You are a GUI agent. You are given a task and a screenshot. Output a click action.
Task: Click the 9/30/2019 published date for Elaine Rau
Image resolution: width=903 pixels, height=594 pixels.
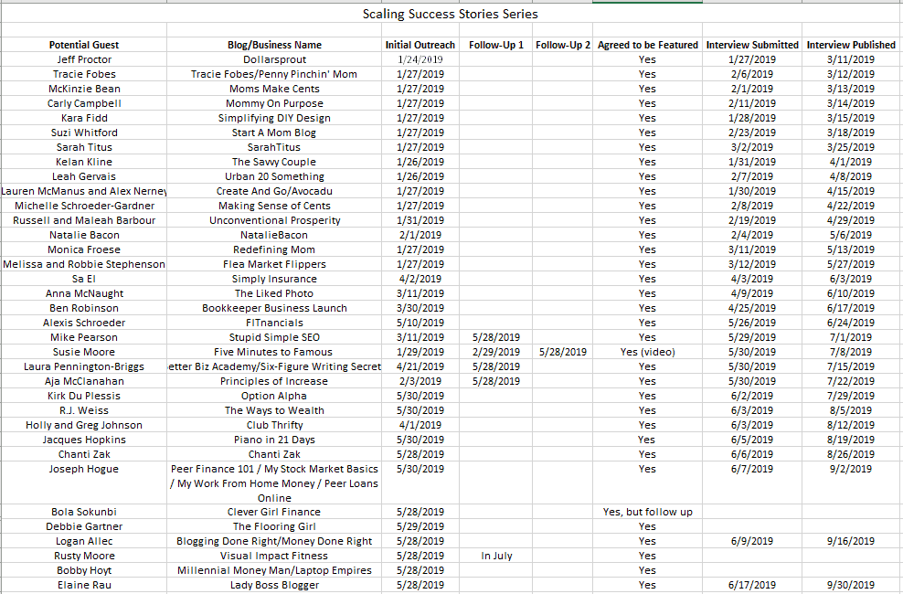point(852,585)
